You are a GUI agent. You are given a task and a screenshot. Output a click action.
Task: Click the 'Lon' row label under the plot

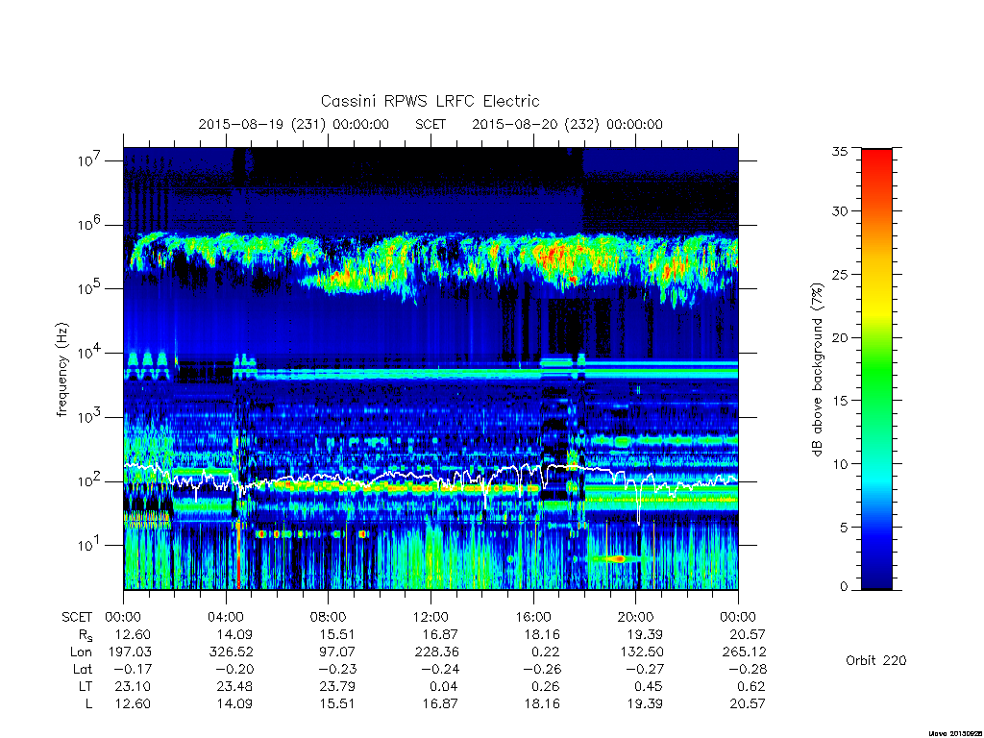click(81, 652)
